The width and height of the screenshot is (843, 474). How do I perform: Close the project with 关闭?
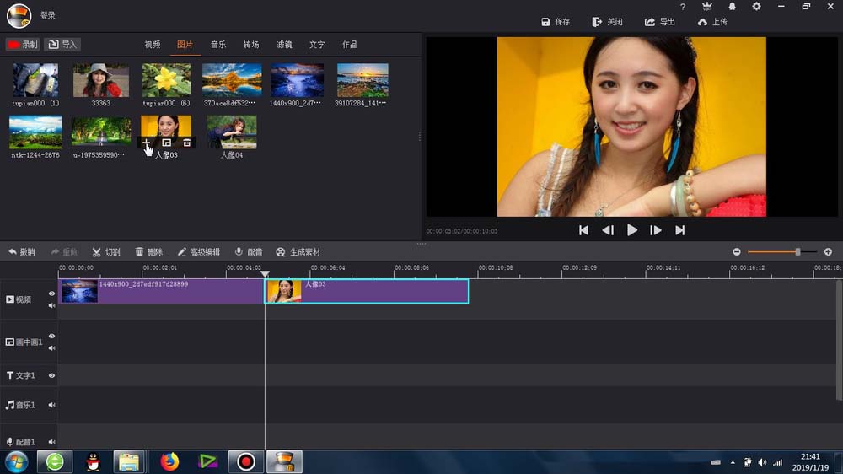click(607, 22)
